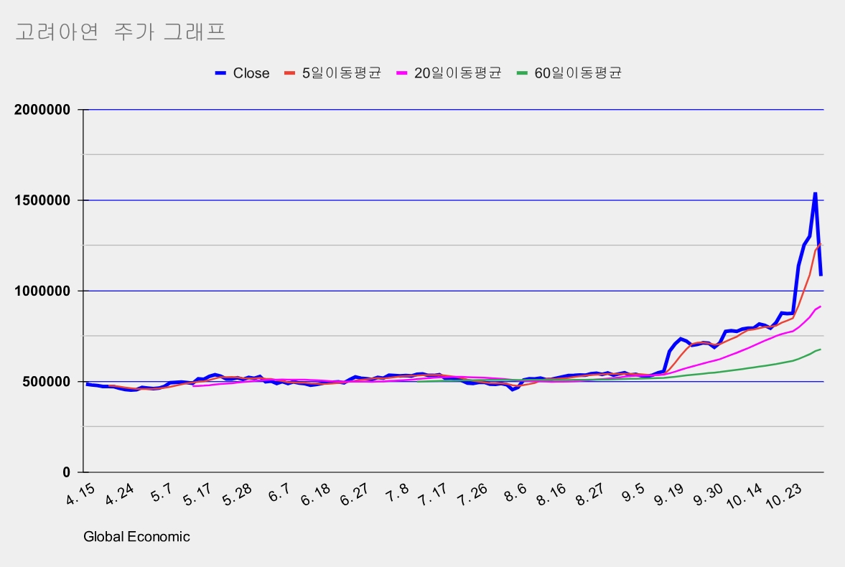This screenshot has height=567, width=845.
Task: Select the 20일이동평균 legend label
Action: pyautogui.click(x=457, y=73)
